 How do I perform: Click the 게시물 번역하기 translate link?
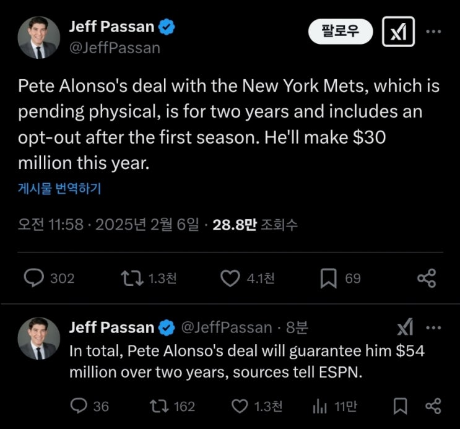[x=59, y=189]
